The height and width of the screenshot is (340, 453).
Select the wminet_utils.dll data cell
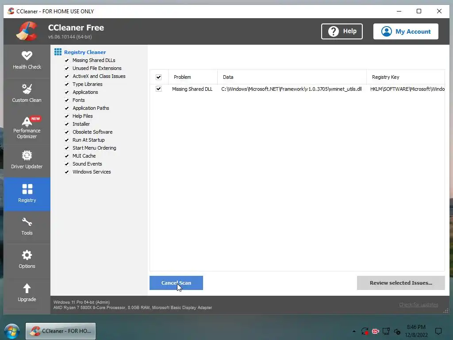click(x=292, y=89)
